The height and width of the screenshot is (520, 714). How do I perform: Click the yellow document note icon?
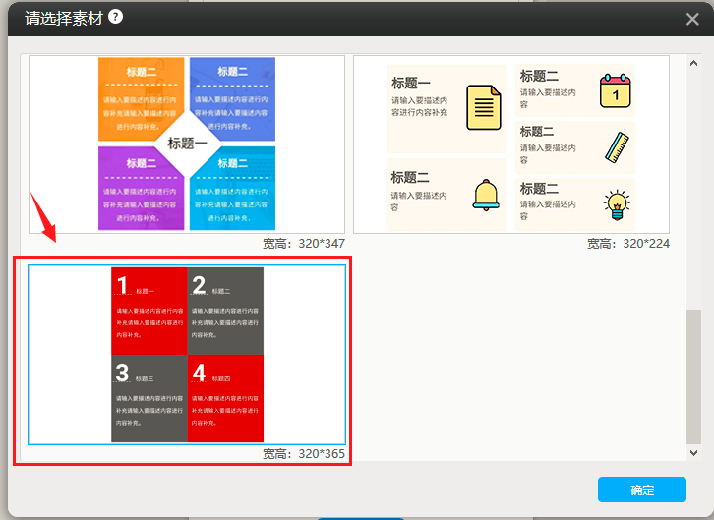(x=483, y=108)
